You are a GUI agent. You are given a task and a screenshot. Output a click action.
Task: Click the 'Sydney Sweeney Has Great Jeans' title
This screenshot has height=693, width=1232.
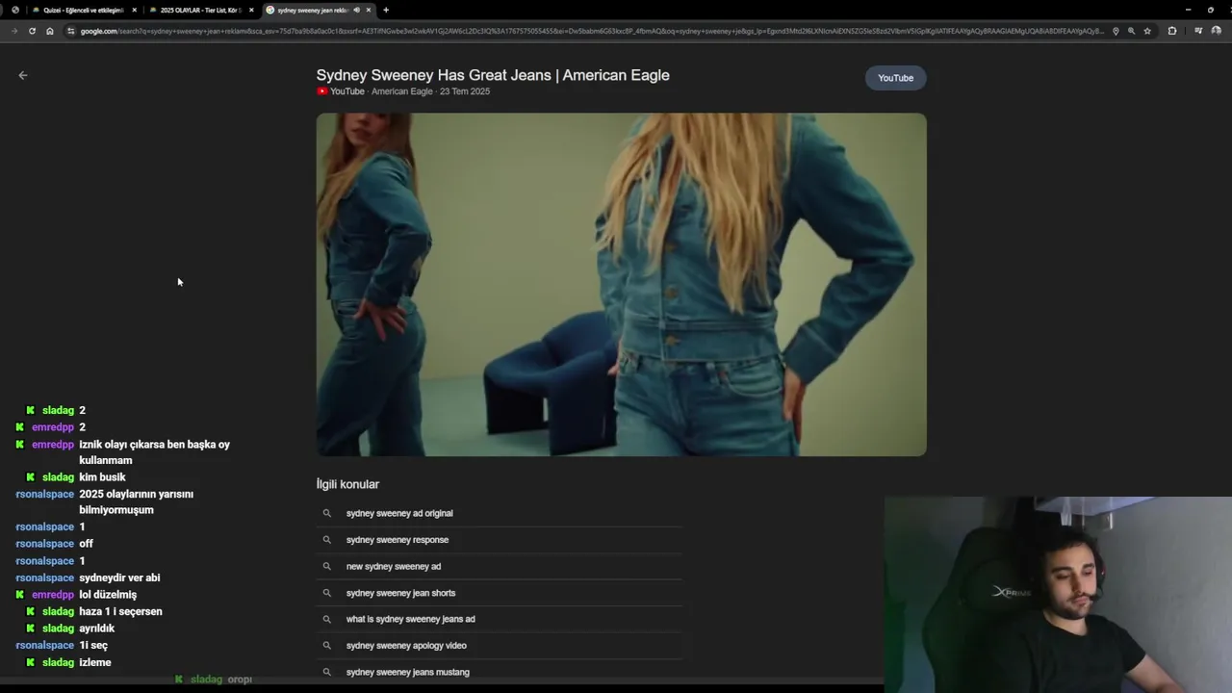click(x=493, y=75)
